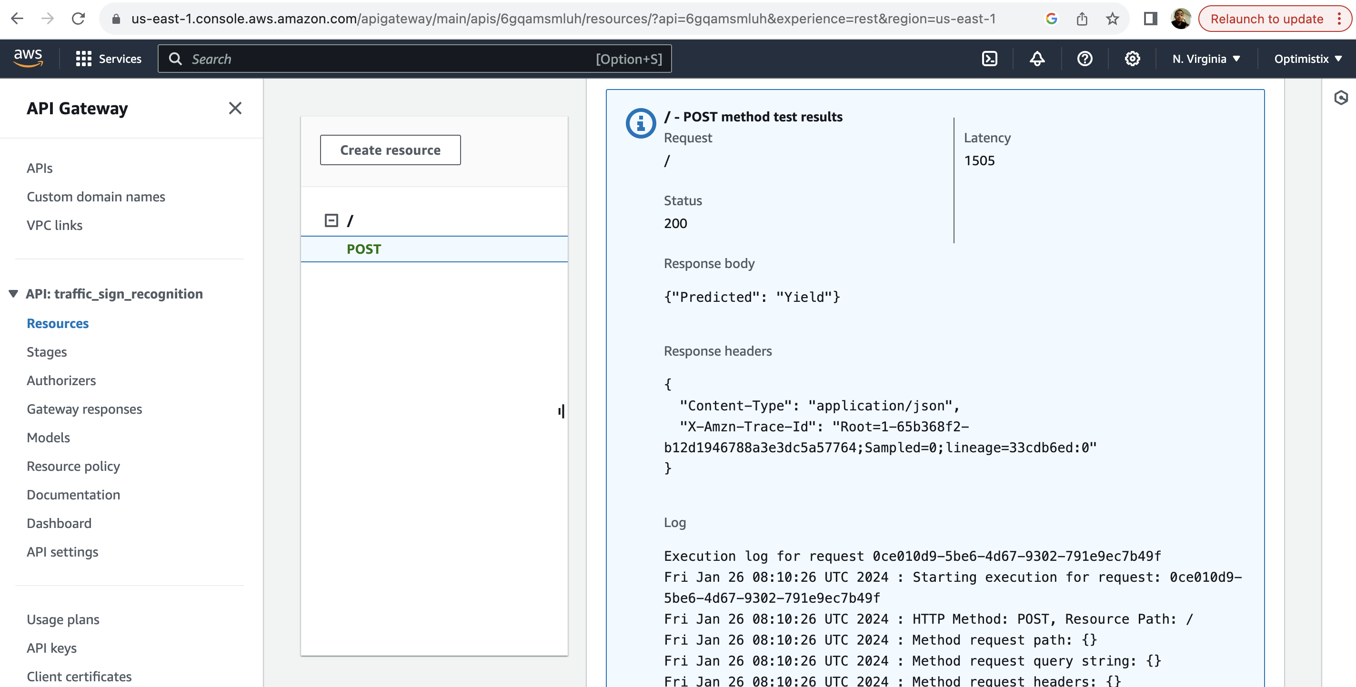Select the POST method in tree
The image size is (1356, 687).
coord(364,249)
